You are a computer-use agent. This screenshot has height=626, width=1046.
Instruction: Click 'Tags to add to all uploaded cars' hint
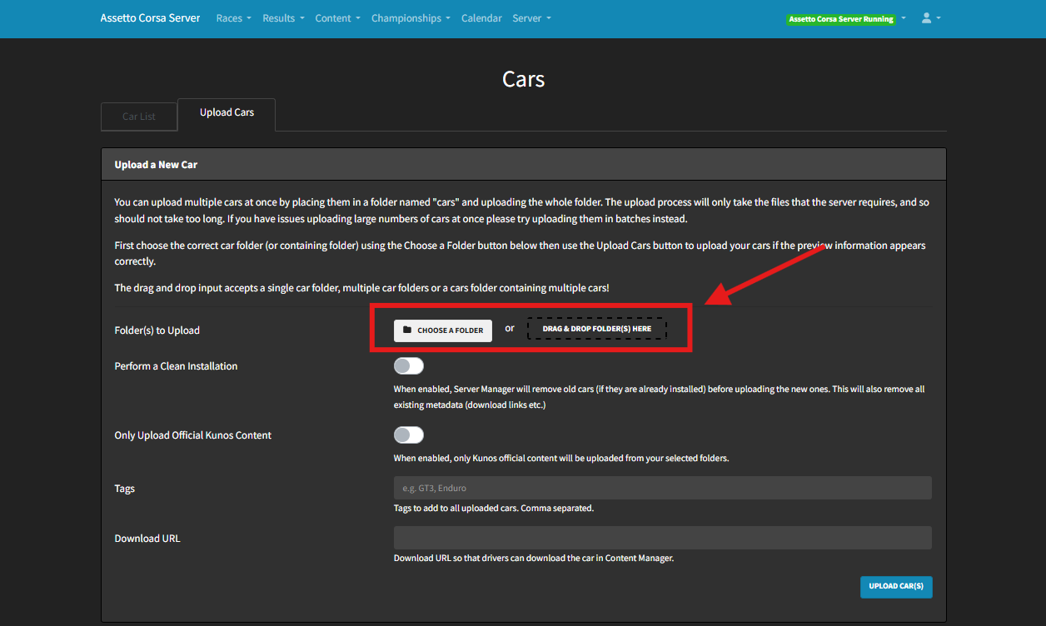pos(494,508)
